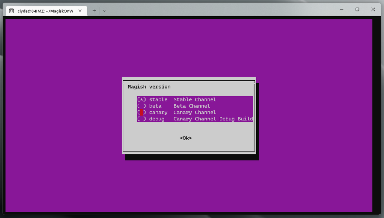Enable the debug radio option

[141, 119]
